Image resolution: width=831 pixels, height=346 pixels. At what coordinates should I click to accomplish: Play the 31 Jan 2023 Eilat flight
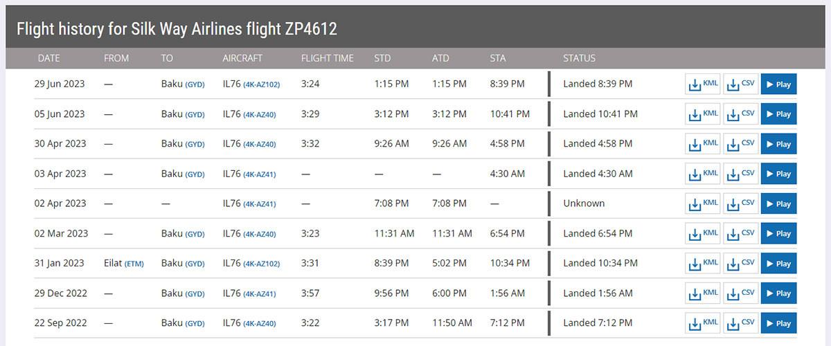tap(778, 263)
